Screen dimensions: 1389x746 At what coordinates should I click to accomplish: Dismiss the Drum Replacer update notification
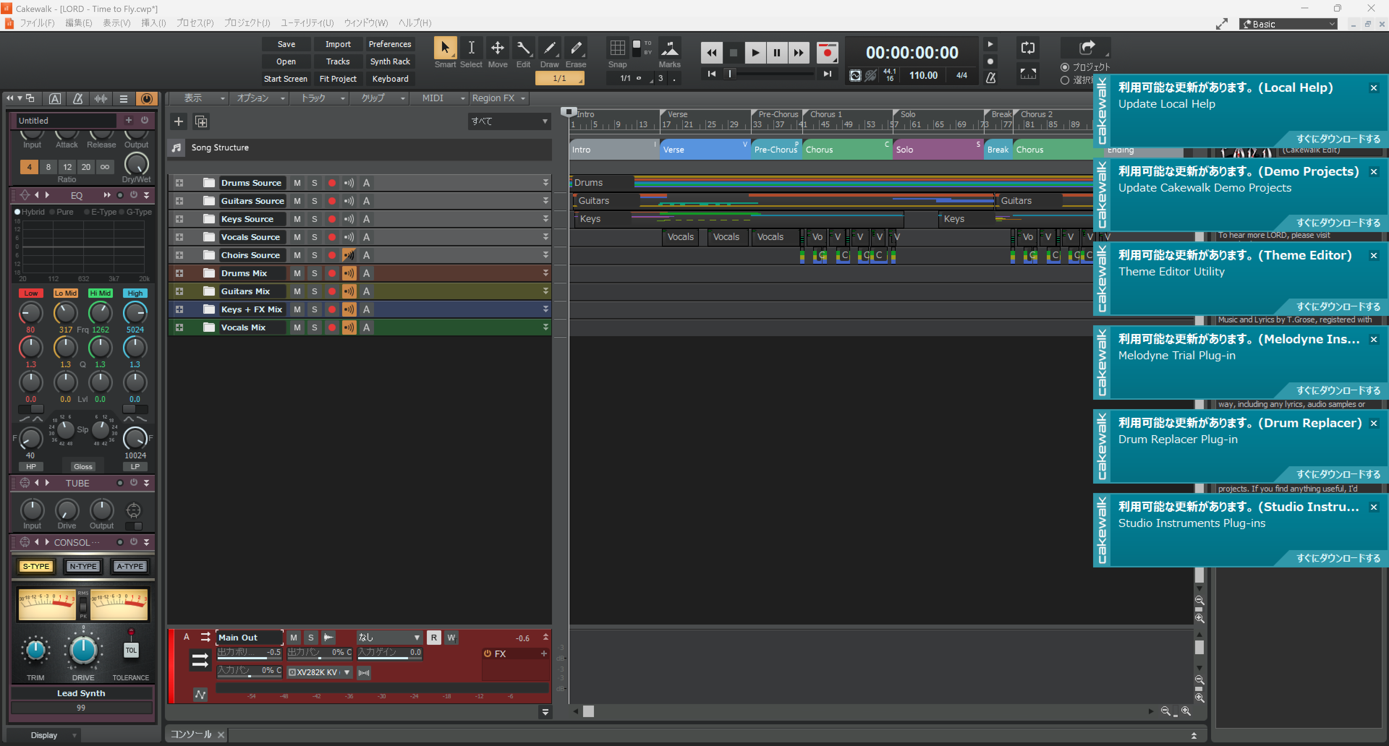point(1373,423)
